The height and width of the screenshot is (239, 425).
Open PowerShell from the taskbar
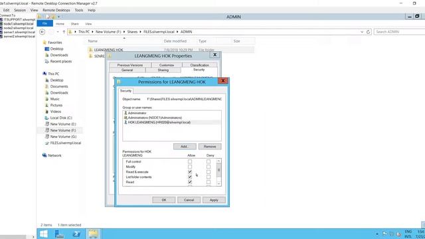[76, 234]
